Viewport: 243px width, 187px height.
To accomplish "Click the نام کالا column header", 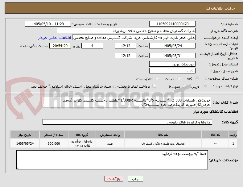I will click(x=163, y=135).
